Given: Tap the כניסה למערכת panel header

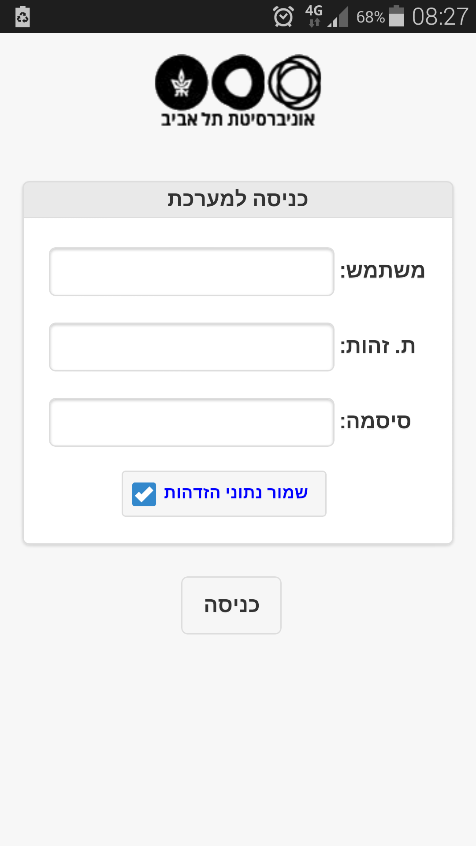Looking at the screenshot, I should (x=238, y=199).
